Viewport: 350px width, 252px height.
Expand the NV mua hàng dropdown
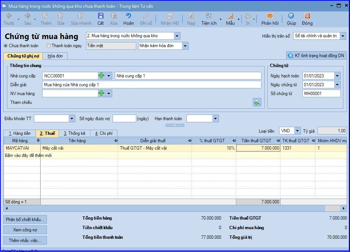click(x=109, y=93)
